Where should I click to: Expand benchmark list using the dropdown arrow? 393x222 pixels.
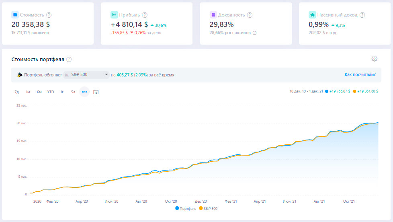pos(106,75)
